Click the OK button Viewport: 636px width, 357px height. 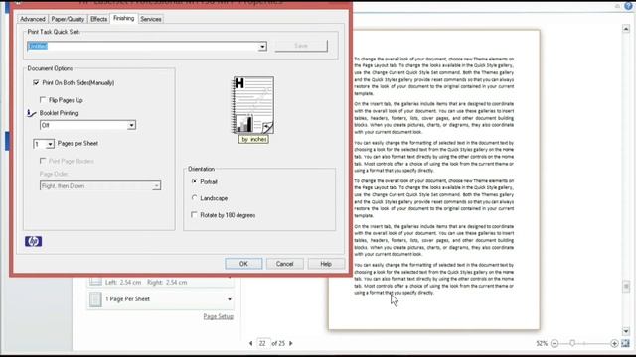[x=243, y=264]
